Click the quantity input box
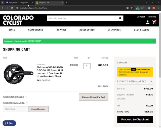Screen dimensions: 161x128 87,66
